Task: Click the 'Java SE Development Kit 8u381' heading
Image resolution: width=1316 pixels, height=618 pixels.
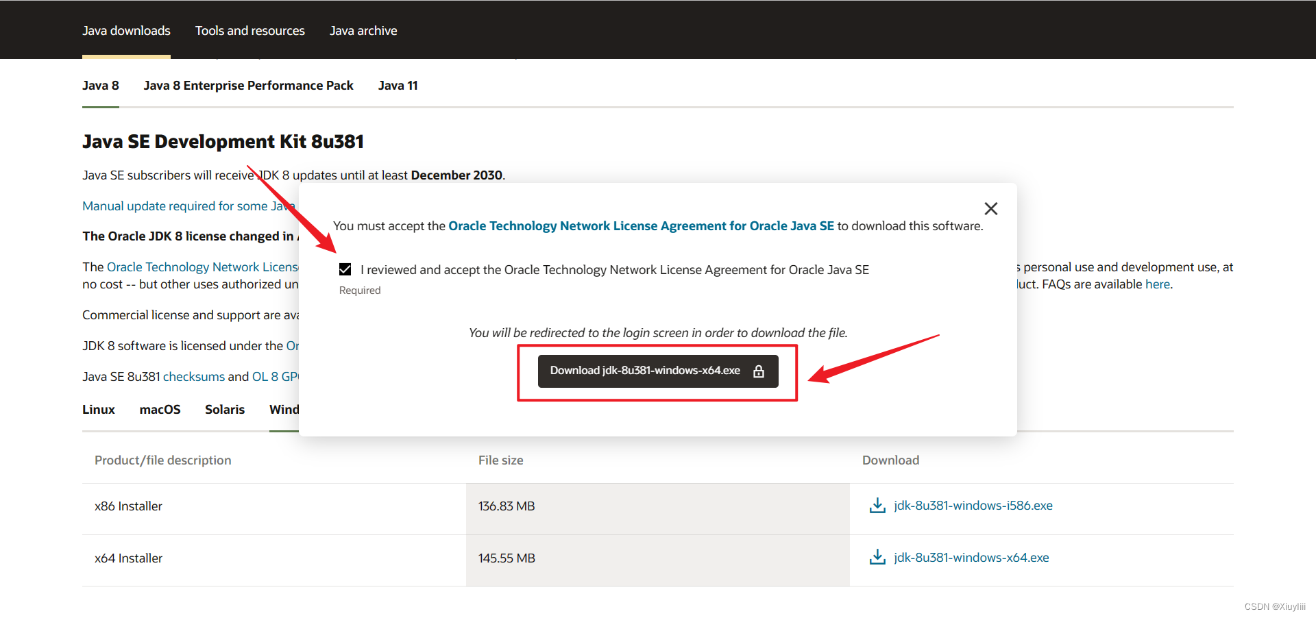Action: 223,142
